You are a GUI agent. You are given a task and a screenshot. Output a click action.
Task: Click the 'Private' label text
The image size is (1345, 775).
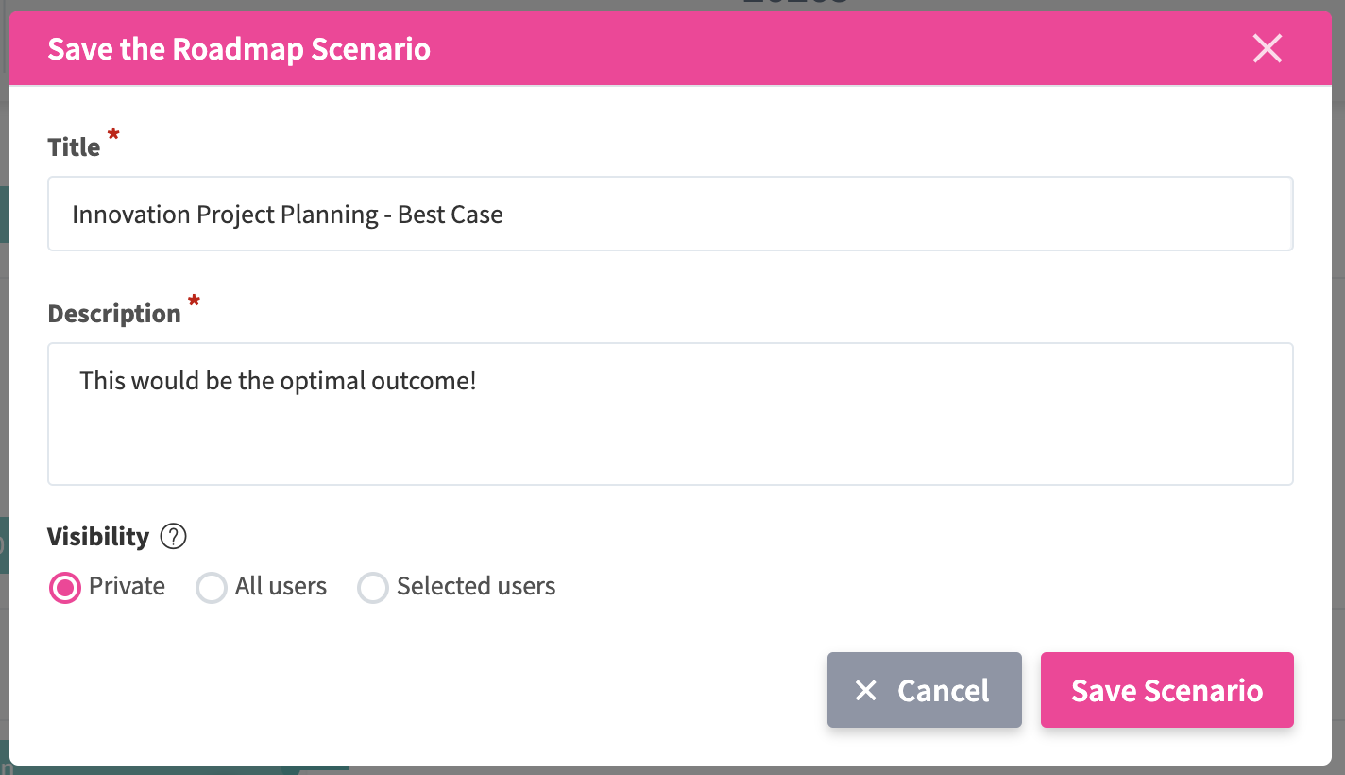(127, 586)
